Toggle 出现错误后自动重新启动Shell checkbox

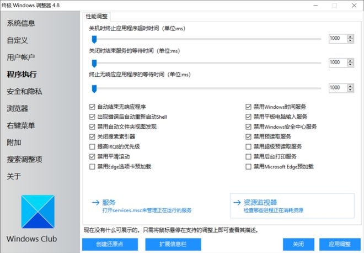pos(92,117)
